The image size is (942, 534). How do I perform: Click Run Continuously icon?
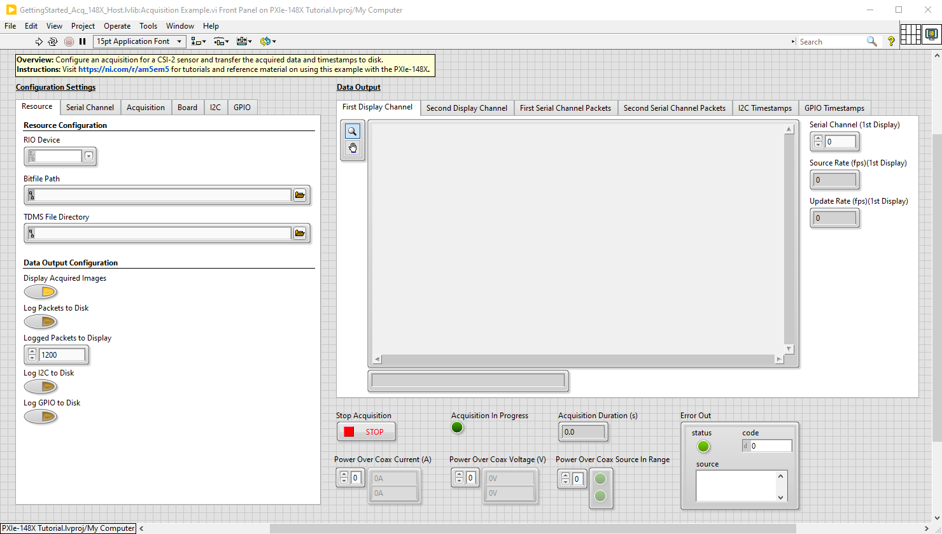click(x=53, y=41)
